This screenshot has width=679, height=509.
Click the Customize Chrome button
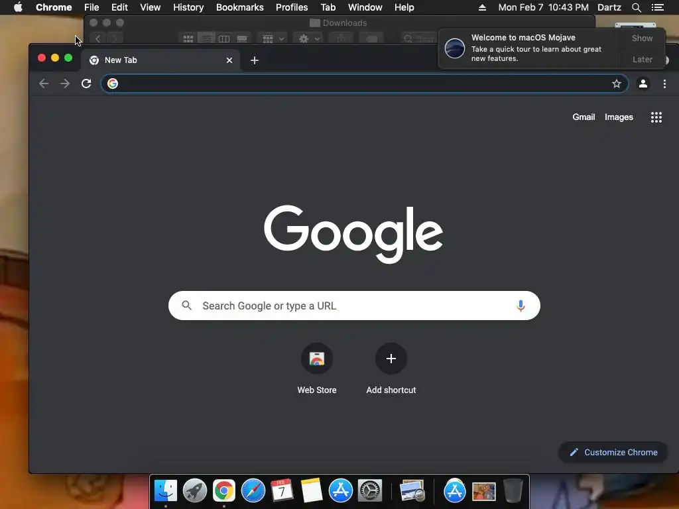(x=613, y=452)
